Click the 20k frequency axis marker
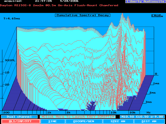 coord(133,113)
